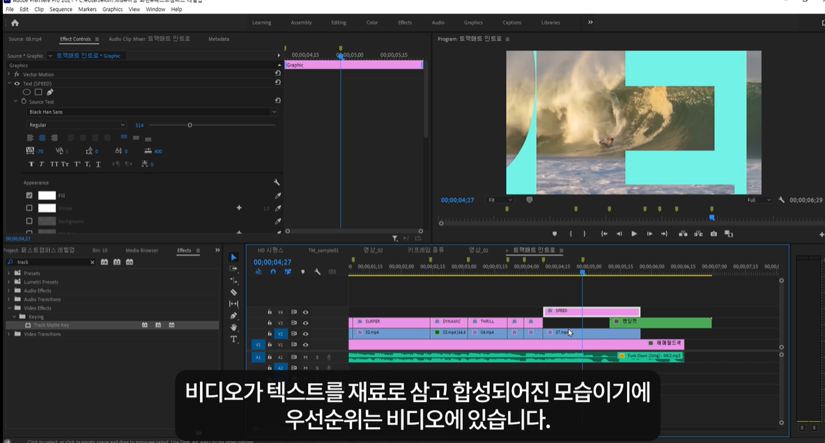Hide Text (SPEED) layer eye

point(17,84)
